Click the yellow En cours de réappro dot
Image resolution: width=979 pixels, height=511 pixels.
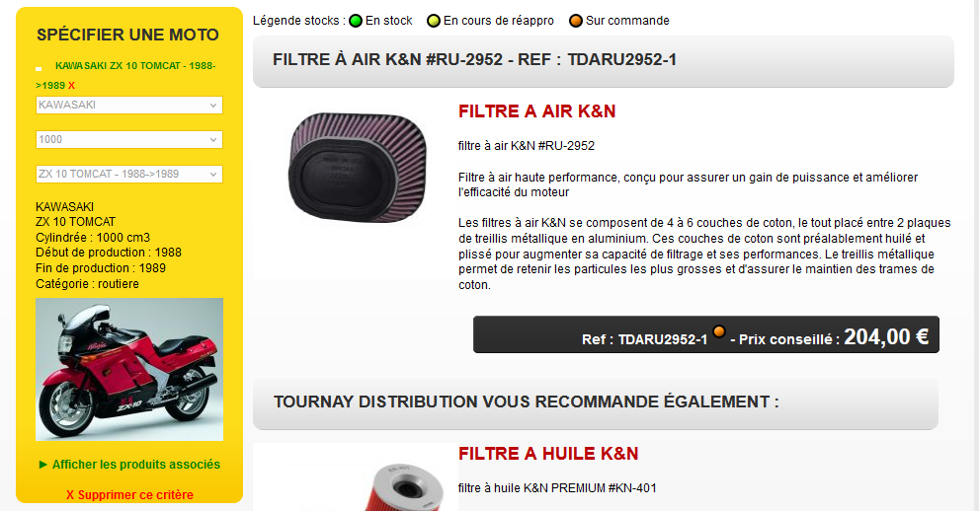click(x=434, y=21)
